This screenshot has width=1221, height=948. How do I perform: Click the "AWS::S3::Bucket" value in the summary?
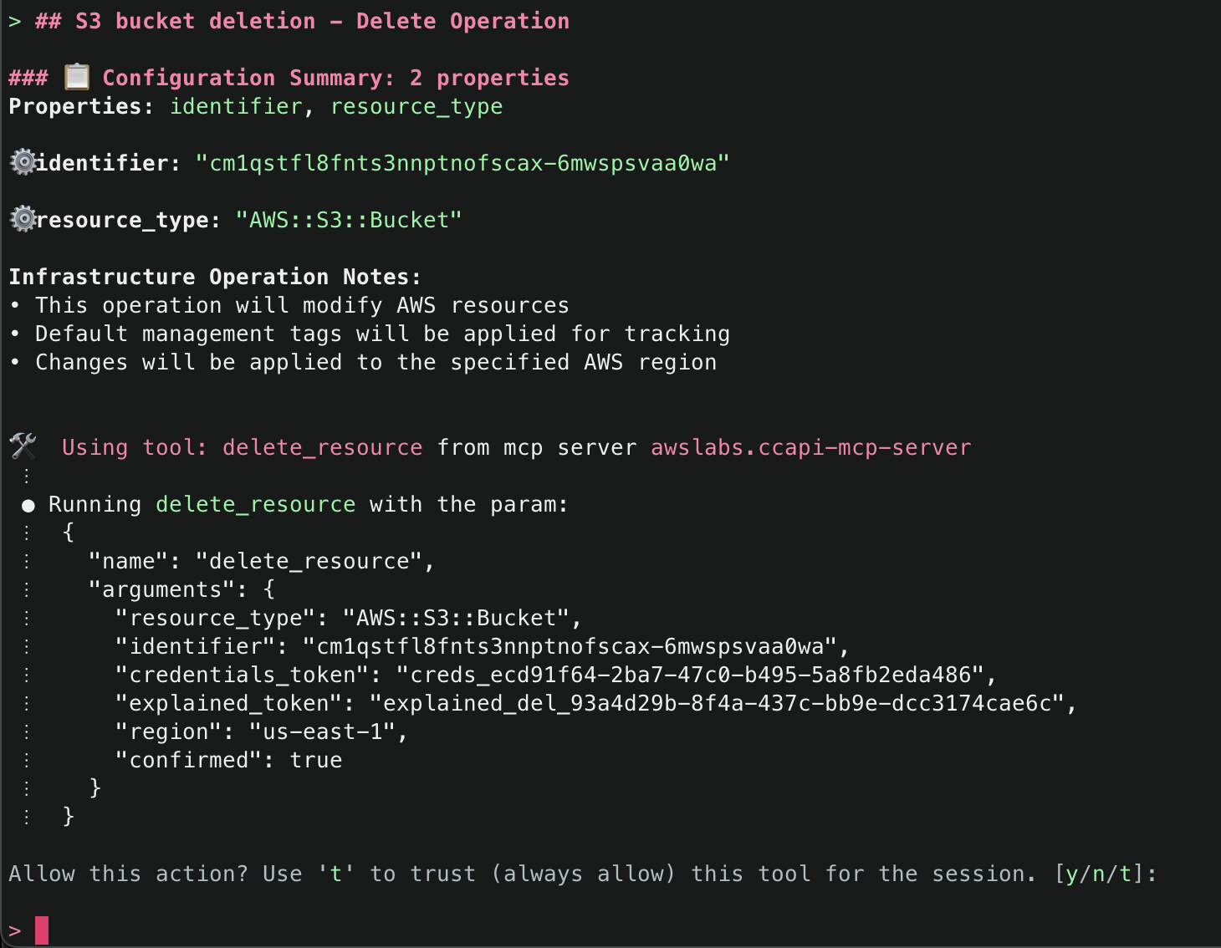pyautogui.click(x=349, y=220)
